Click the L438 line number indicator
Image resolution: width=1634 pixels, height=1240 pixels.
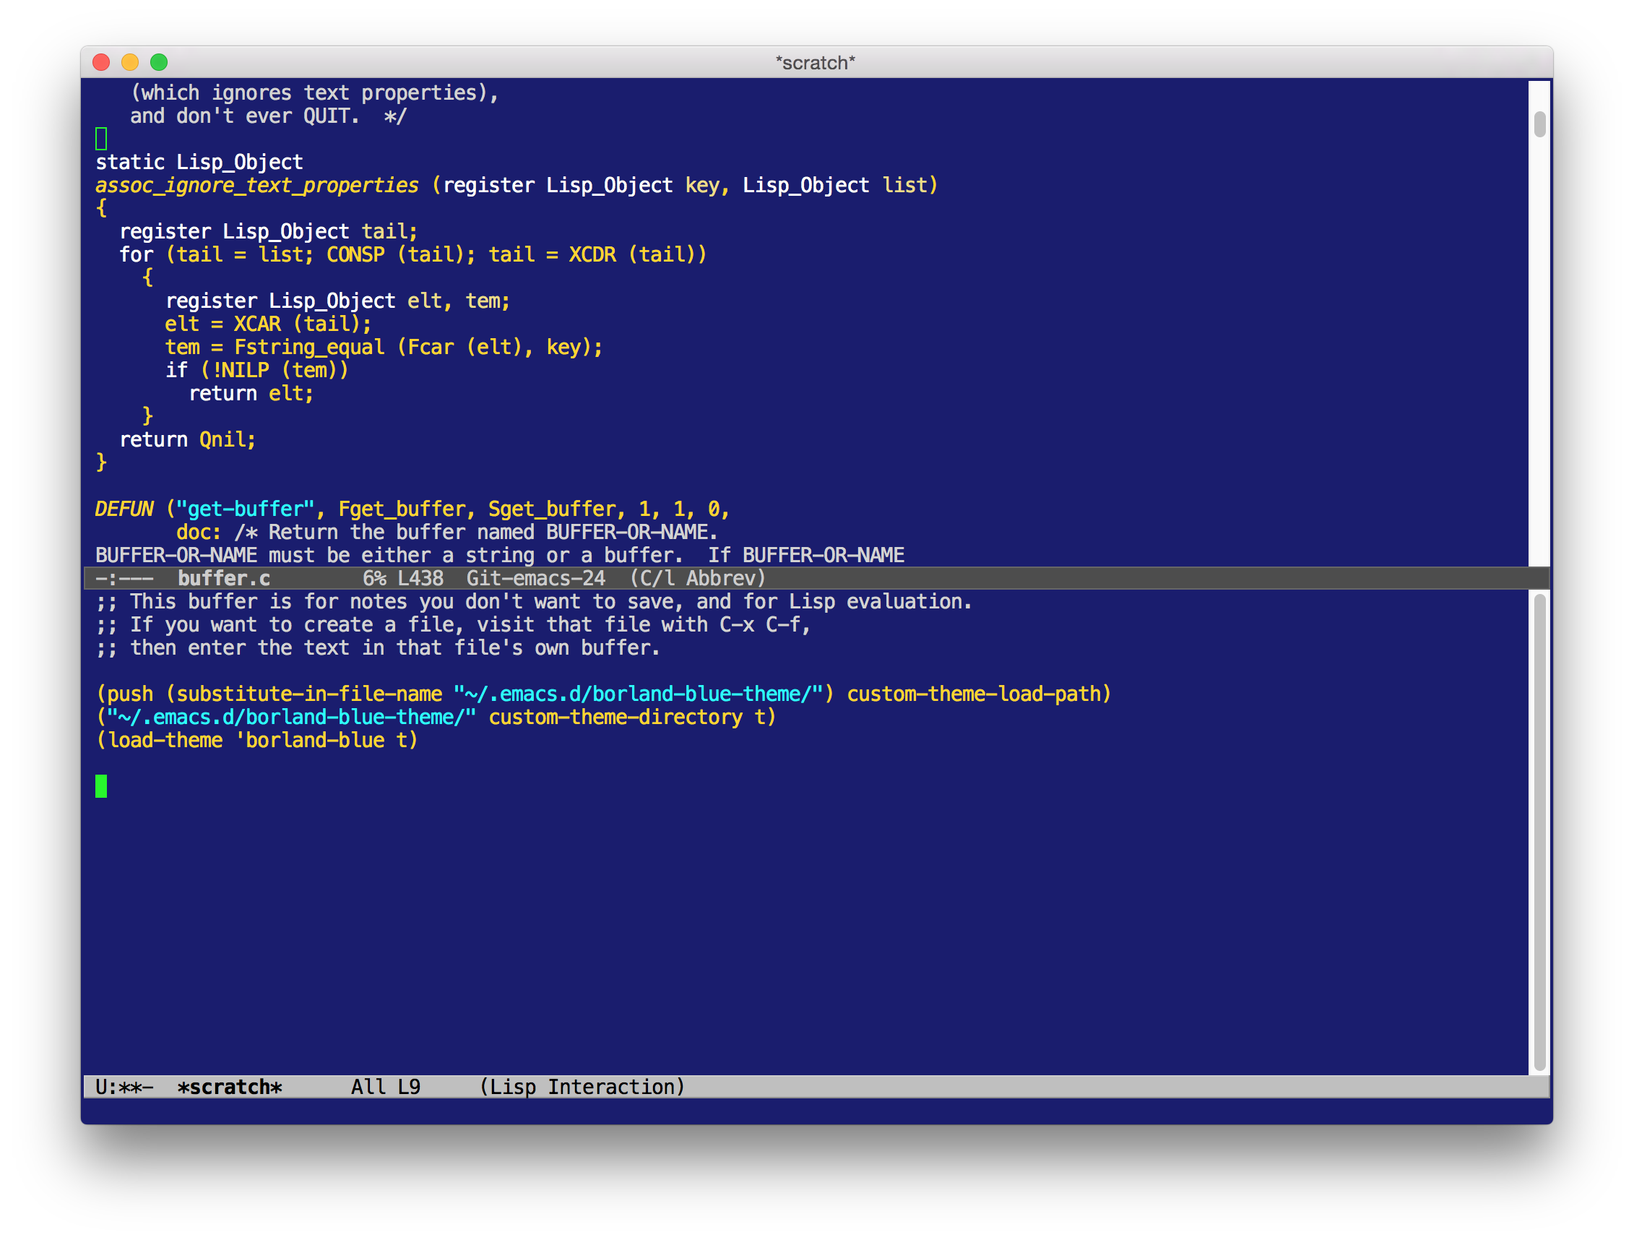420,579
